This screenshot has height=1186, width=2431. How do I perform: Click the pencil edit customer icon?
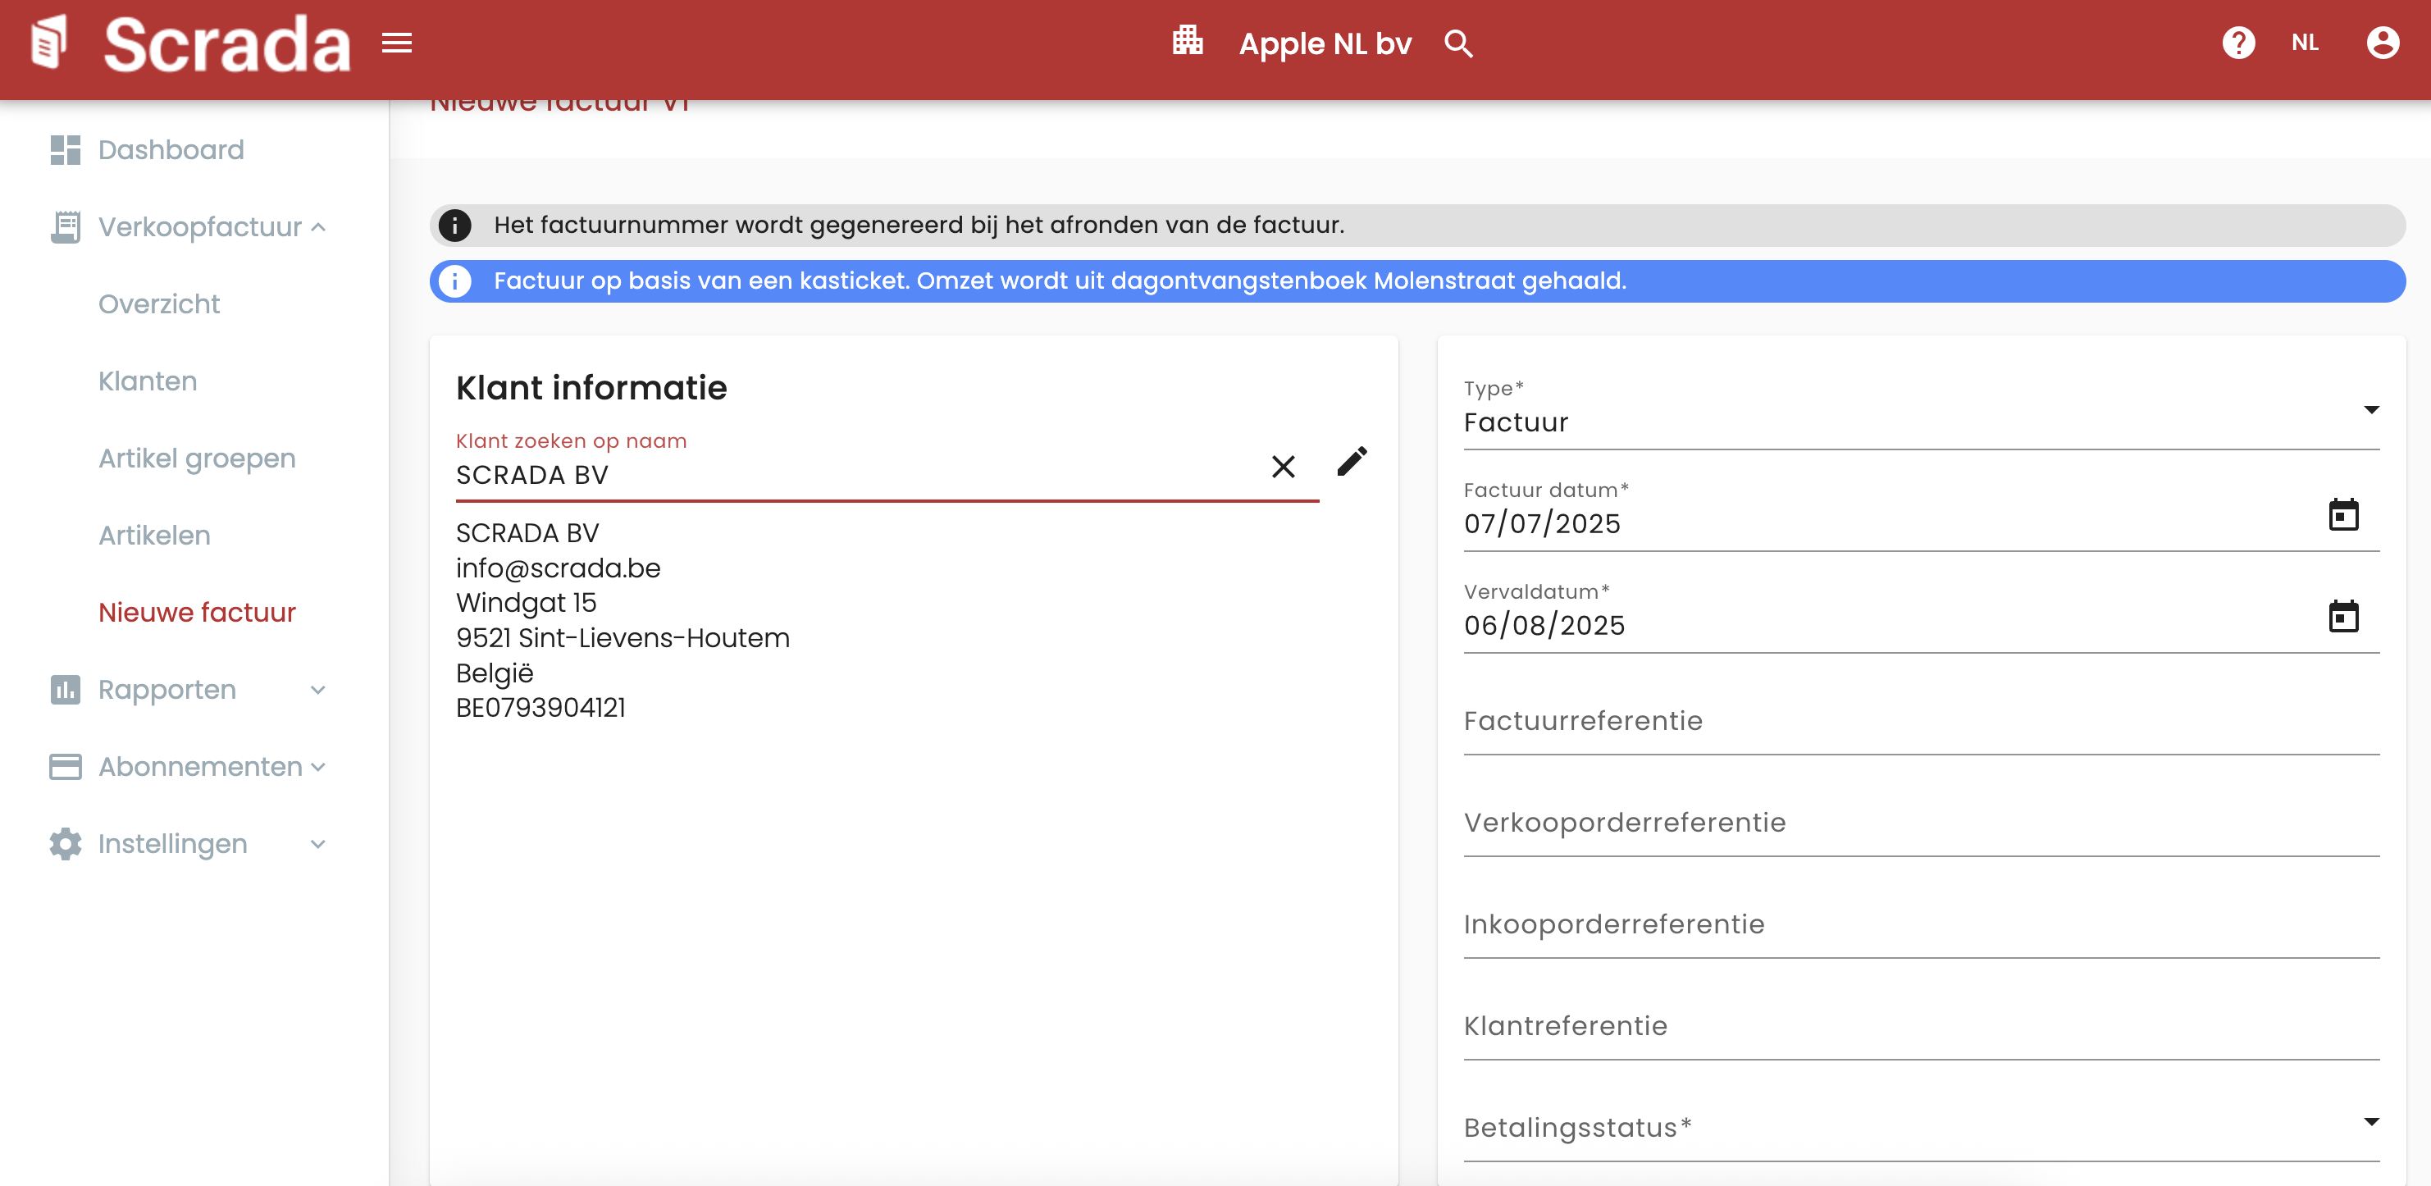pyautogui.click(x=1352, y=463)
